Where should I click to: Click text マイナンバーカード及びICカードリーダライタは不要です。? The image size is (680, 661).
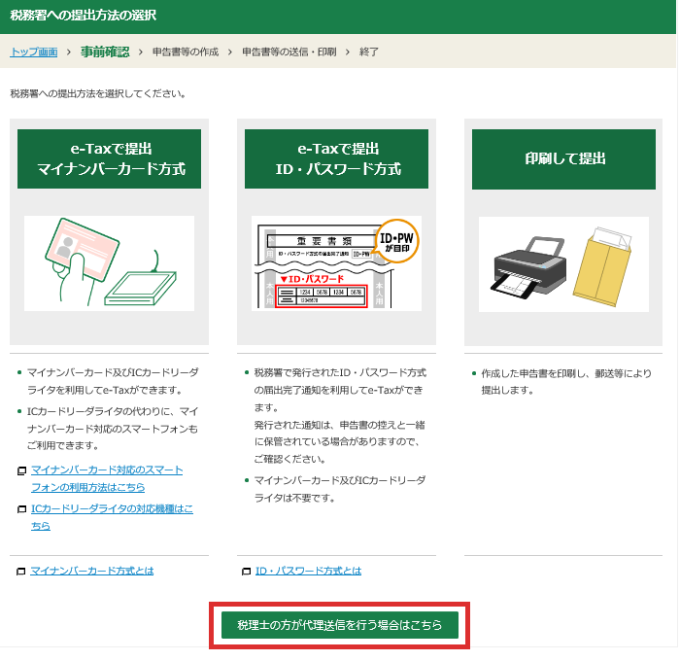[x=340, y=489]
